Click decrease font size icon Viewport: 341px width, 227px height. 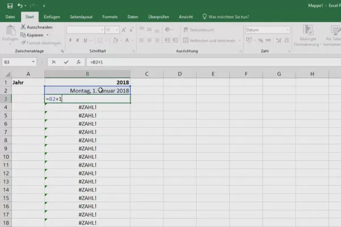pos(131,30)
